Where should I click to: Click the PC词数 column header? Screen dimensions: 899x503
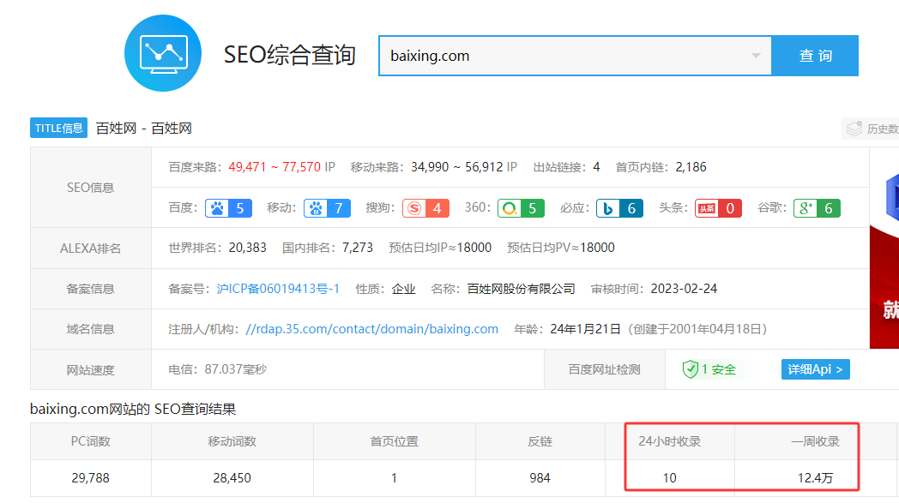91,441
